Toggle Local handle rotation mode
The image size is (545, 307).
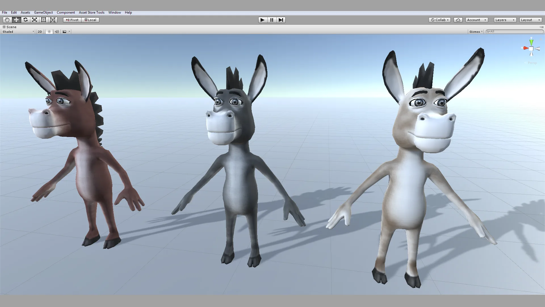pyautogui.click(x=90, y=20)
